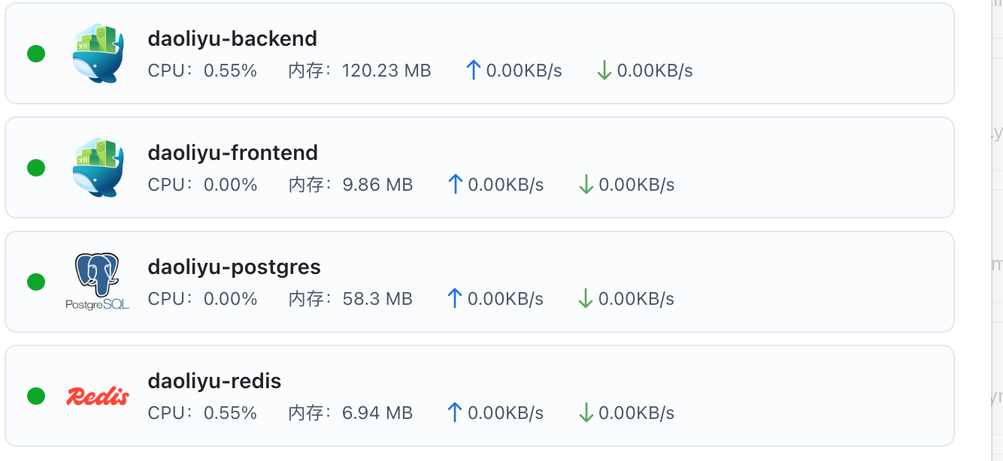Click the daoliyu-frontend Docker whale icon
Image resolution: width=1003 pixels, height=461 pixels.
click(x=98, y=167)
